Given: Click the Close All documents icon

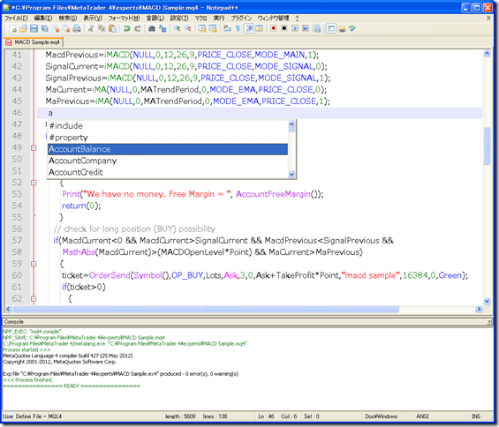Looking at the screenshot, I should click(x=66, y=29).
